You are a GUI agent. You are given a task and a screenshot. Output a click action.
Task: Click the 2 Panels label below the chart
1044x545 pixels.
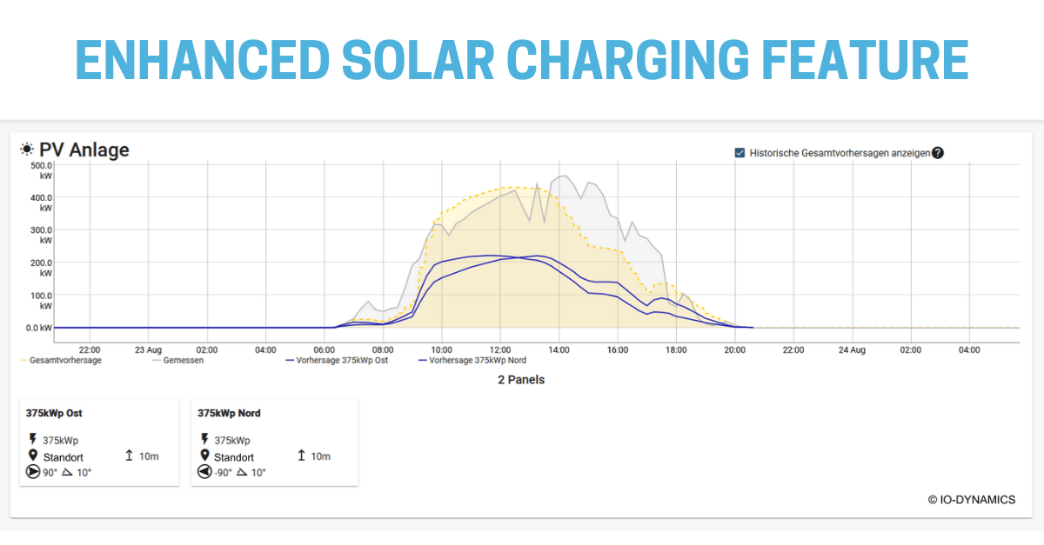[521, 379]
